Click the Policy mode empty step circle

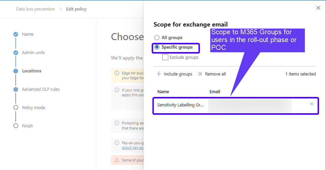pyautogui.click(x=16, y=107)
